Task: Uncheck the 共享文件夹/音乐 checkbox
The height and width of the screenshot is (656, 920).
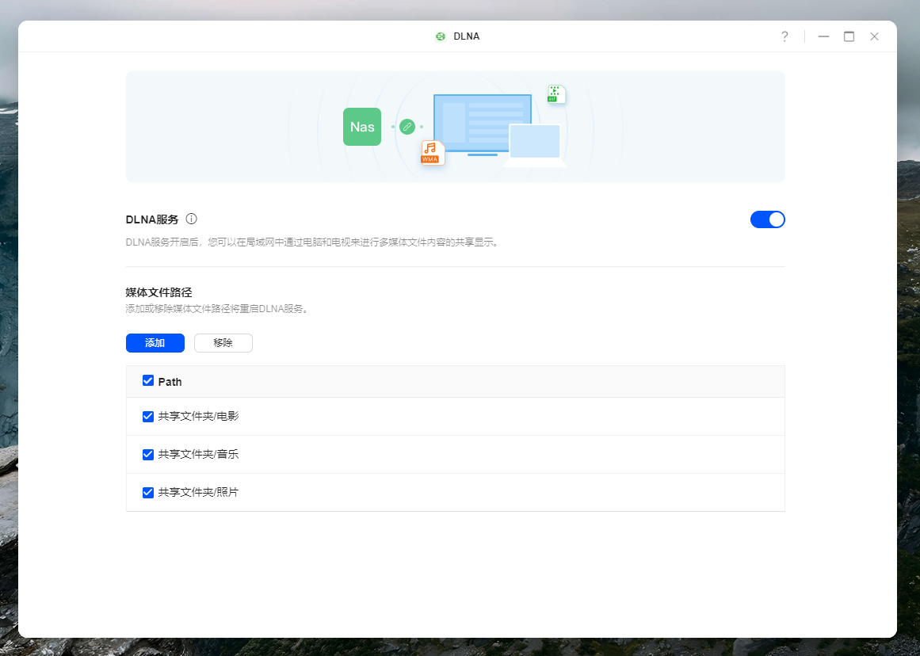Action: pos(148,455)
